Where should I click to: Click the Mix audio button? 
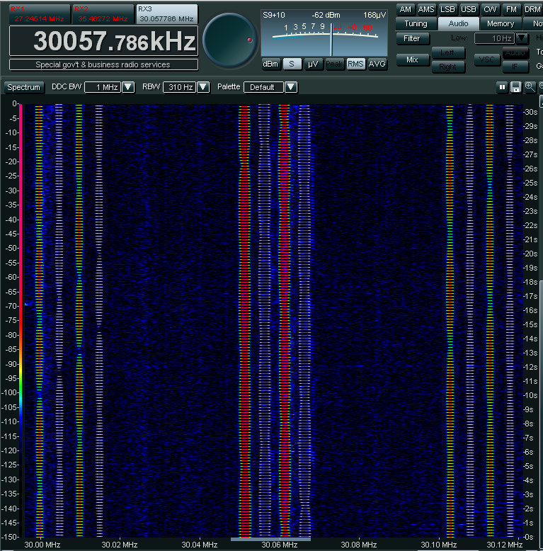click(412, 59)
